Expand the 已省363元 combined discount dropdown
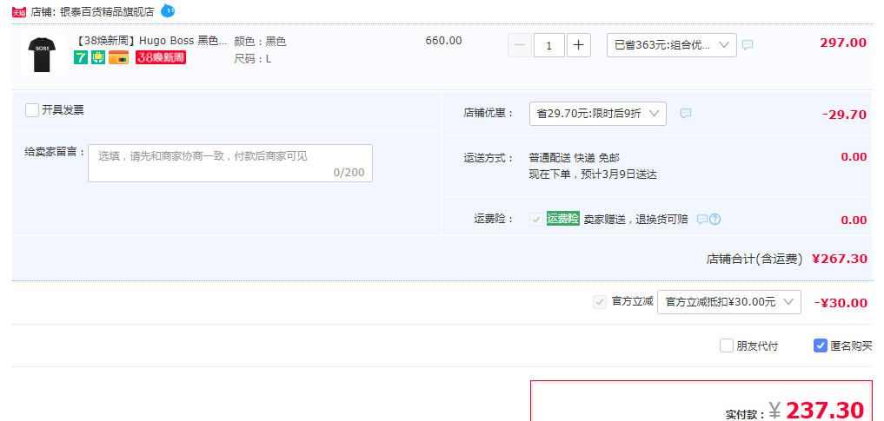Screen dimensions: 884x421 point(671,46)
